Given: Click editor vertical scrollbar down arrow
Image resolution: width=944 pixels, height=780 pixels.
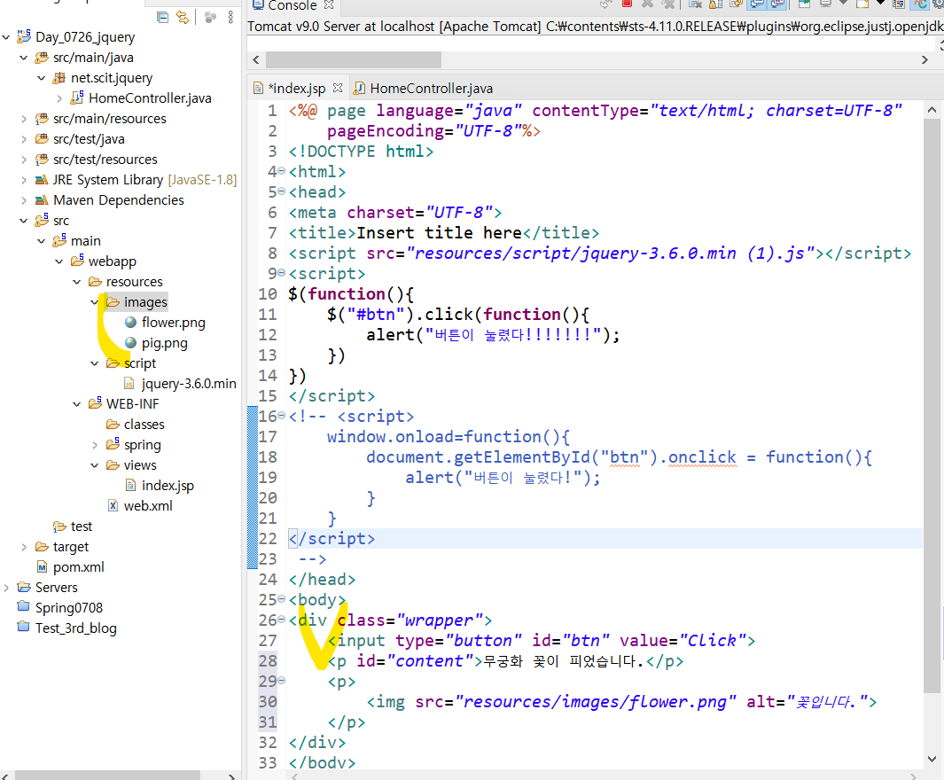Looking at the screenshot, I should point(932,759).
